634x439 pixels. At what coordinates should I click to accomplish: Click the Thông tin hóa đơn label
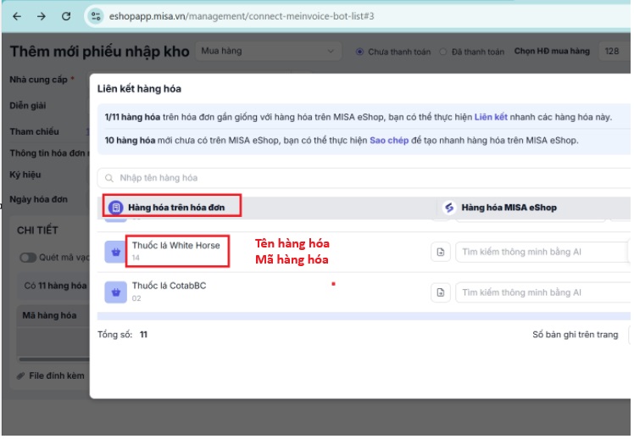pyautogui.click(x=49, y=153)
